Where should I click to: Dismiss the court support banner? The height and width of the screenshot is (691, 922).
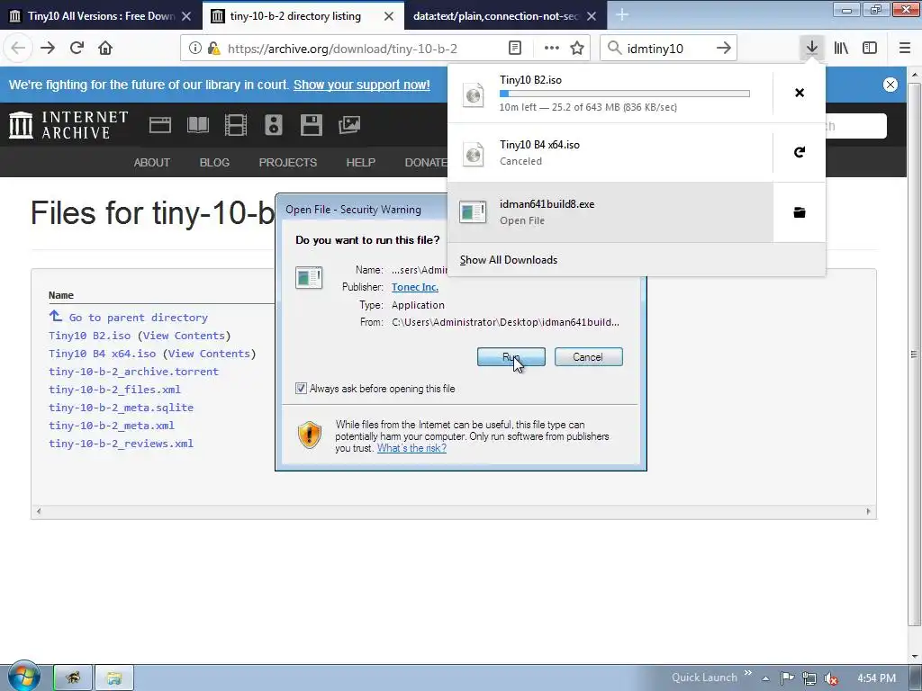pyautogui.click(x=890, y=85)
